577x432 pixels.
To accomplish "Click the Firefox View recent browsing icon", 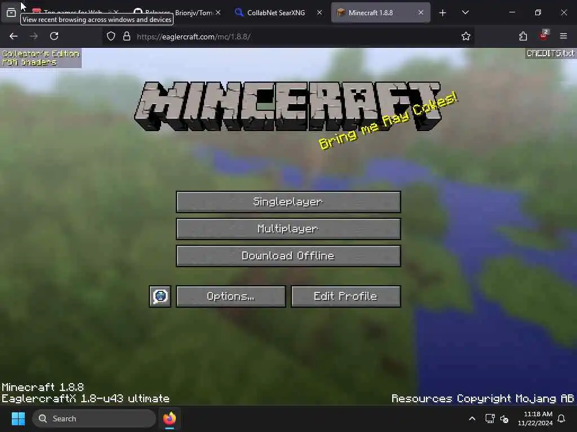I will (11, 13).
